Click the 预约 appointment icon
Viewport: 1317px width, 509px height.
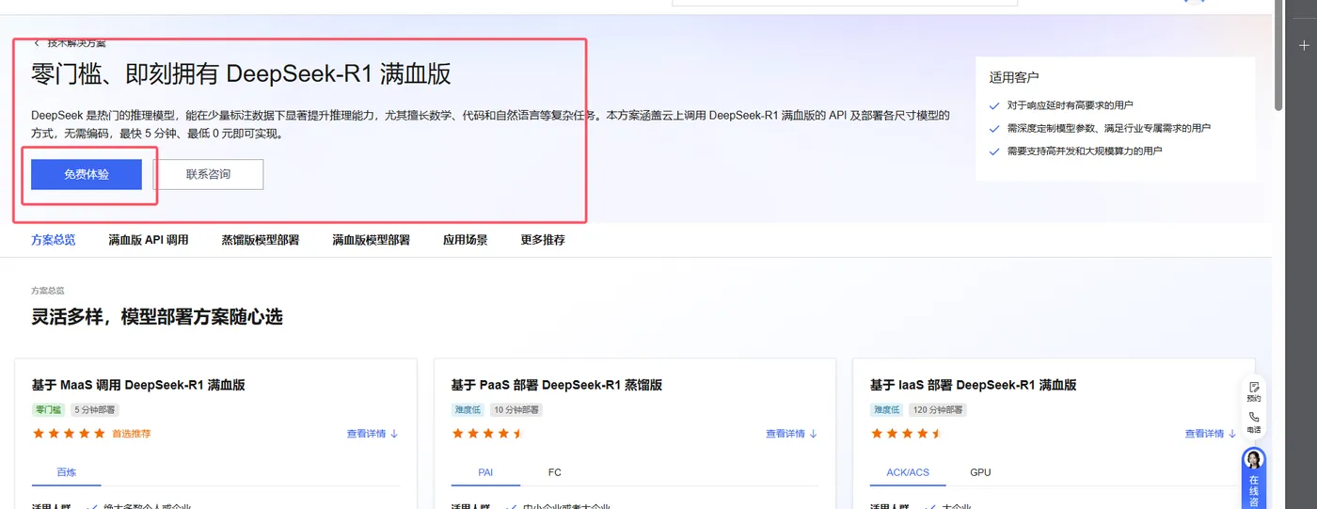[x=1254, y=391]
